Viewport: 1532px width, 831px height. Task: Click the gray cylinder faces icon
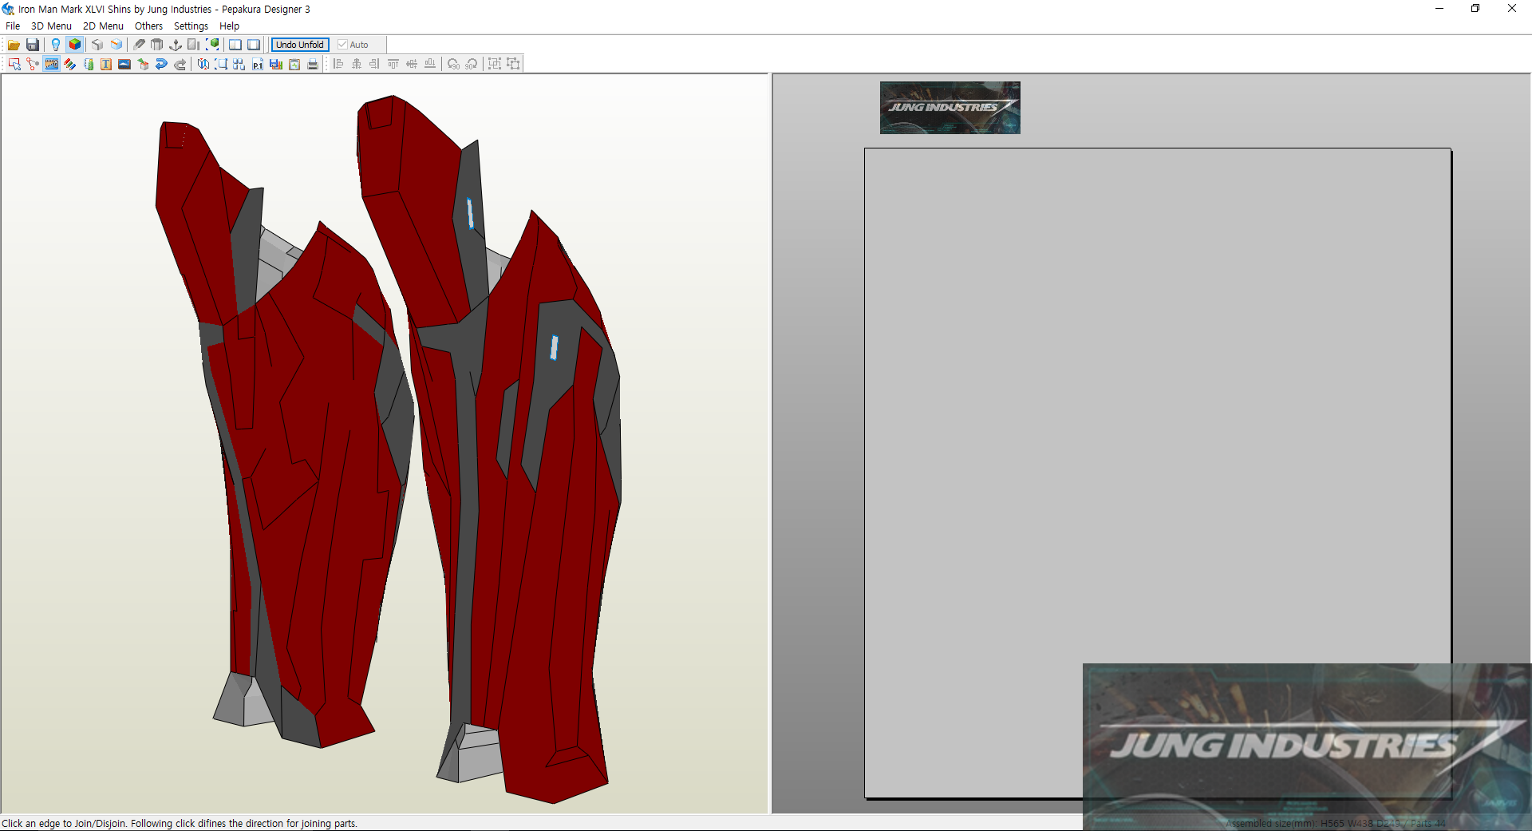(157, 45)
